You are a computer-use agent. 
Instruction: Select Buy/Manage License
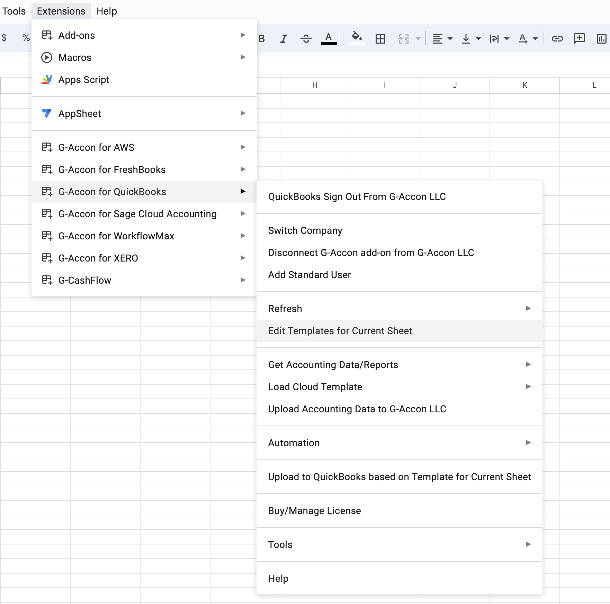coord(400,511)
